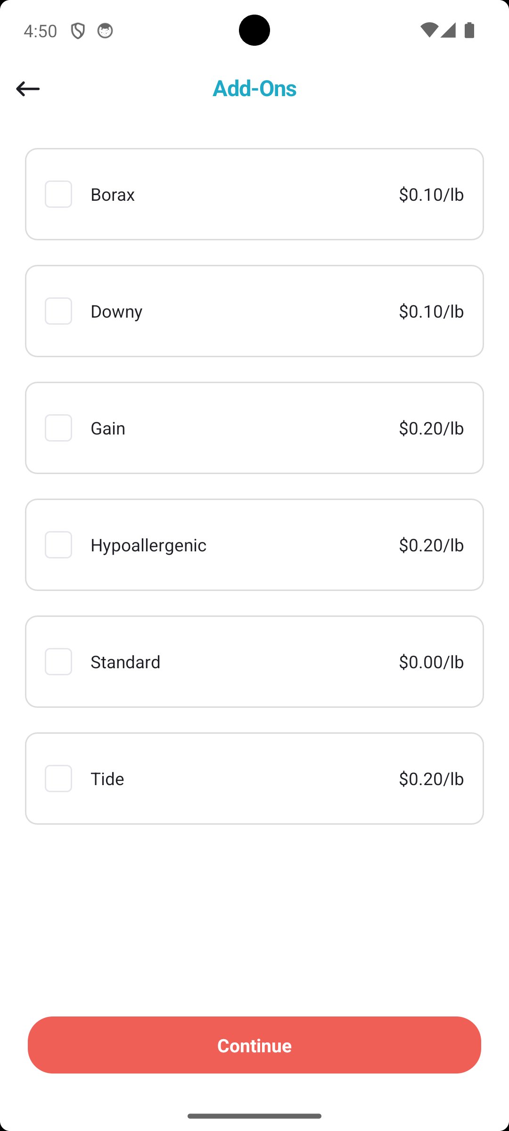The height and width of the screenshot is (1131, 509).
Task: Tap the Borax $0.10/lb price
Action: pos(431,194)
